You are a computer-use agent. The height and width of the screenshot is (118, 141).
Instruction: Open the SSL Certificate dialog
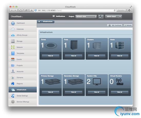(x=115, y=25)
